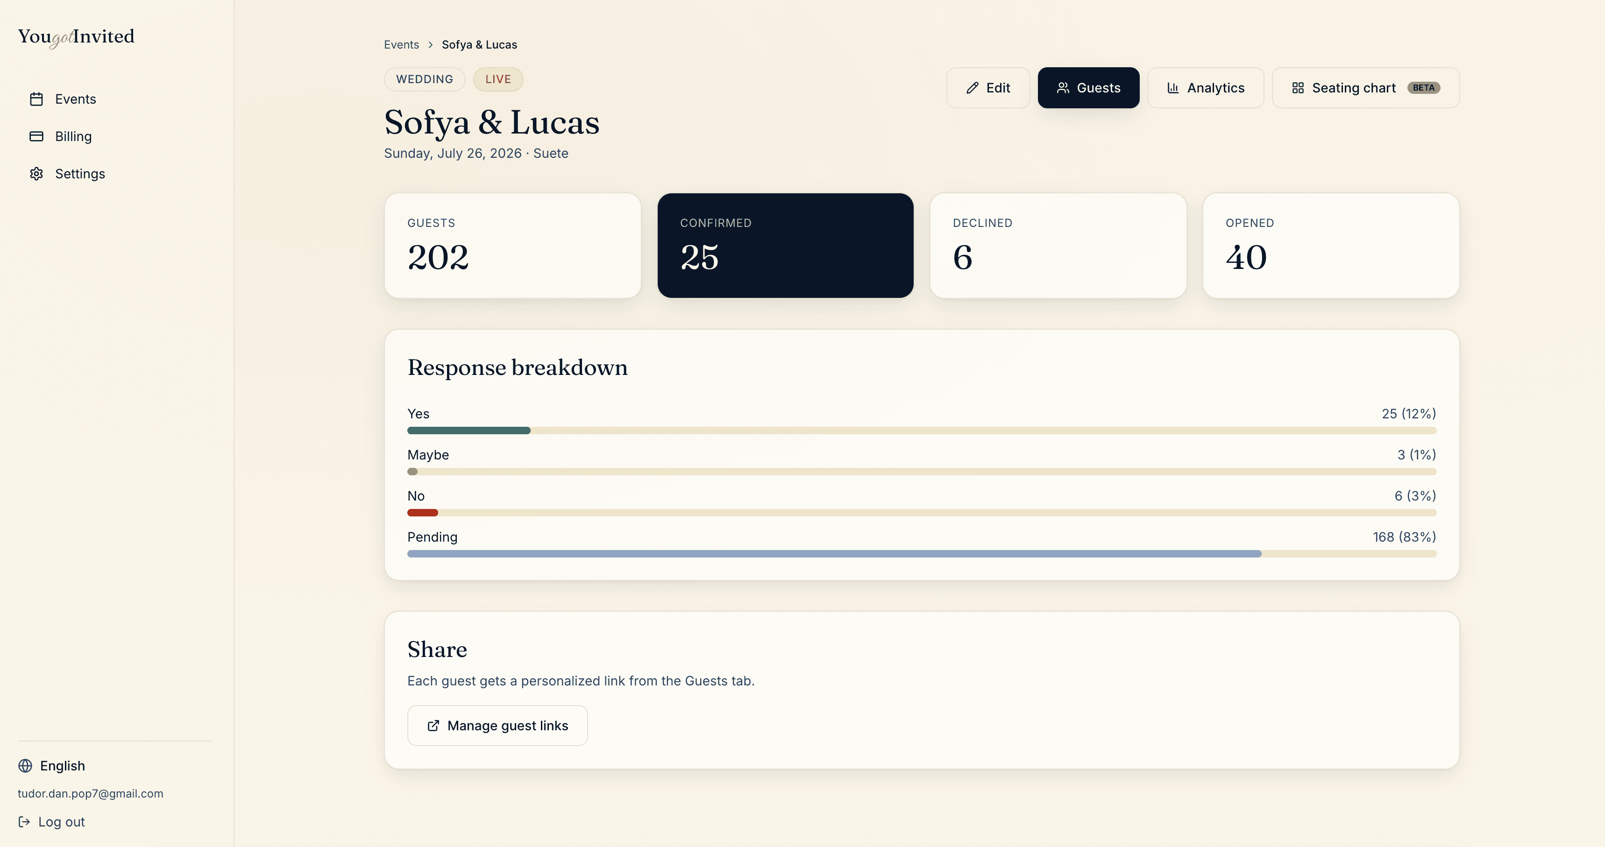1605x847 pixels.
Task: Click the date 'Sunday, July 26, 2026 · Suete'
Action: [476, 153]
